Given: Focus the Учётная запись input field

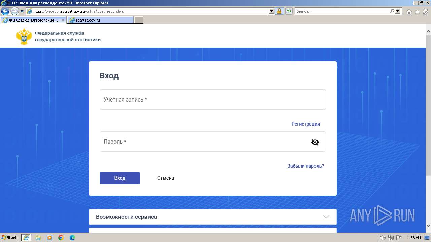Looking at the screenshot, I should (213, 99).
